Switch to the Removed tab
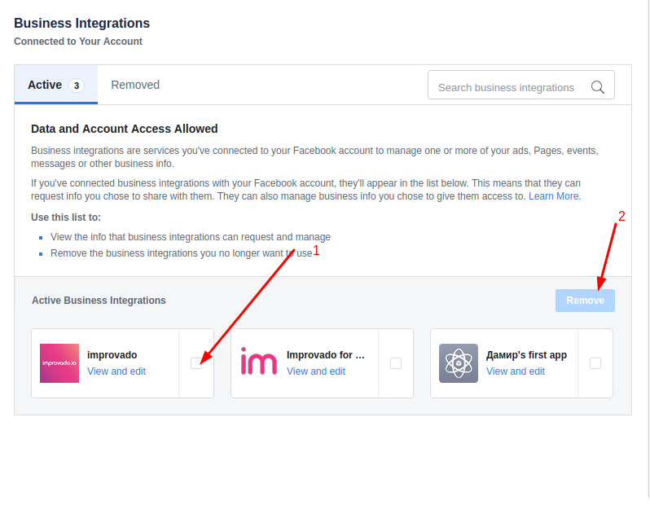The image size is (650, 514). (135, 85)
